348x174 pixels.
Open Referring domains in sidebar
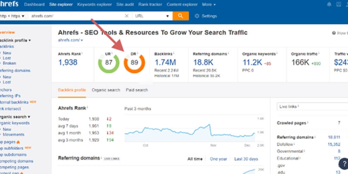tap(15, 71)
